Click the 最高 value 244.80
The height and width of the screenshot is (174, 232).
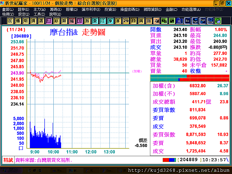(220, 35)
